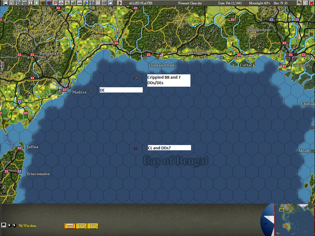Click the Trincomalee city label

click(x=38, y=174)
